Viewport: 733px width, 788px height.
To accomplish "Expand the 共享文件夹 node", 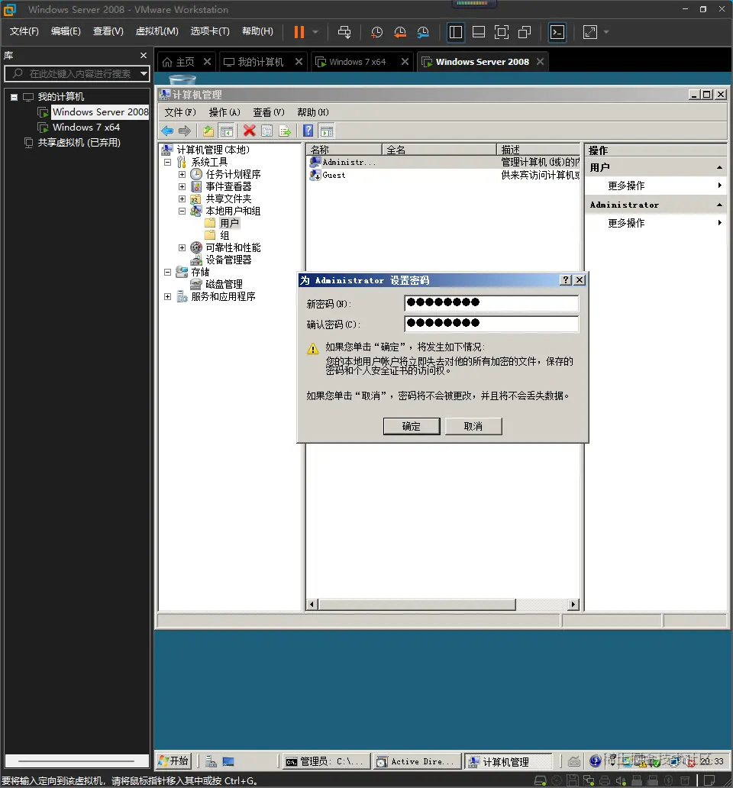I will tap(182, 199).
